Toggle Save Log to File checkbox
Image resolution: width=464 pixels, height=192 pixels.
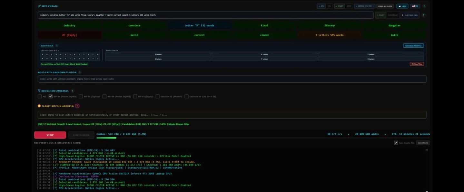point(396,143)
